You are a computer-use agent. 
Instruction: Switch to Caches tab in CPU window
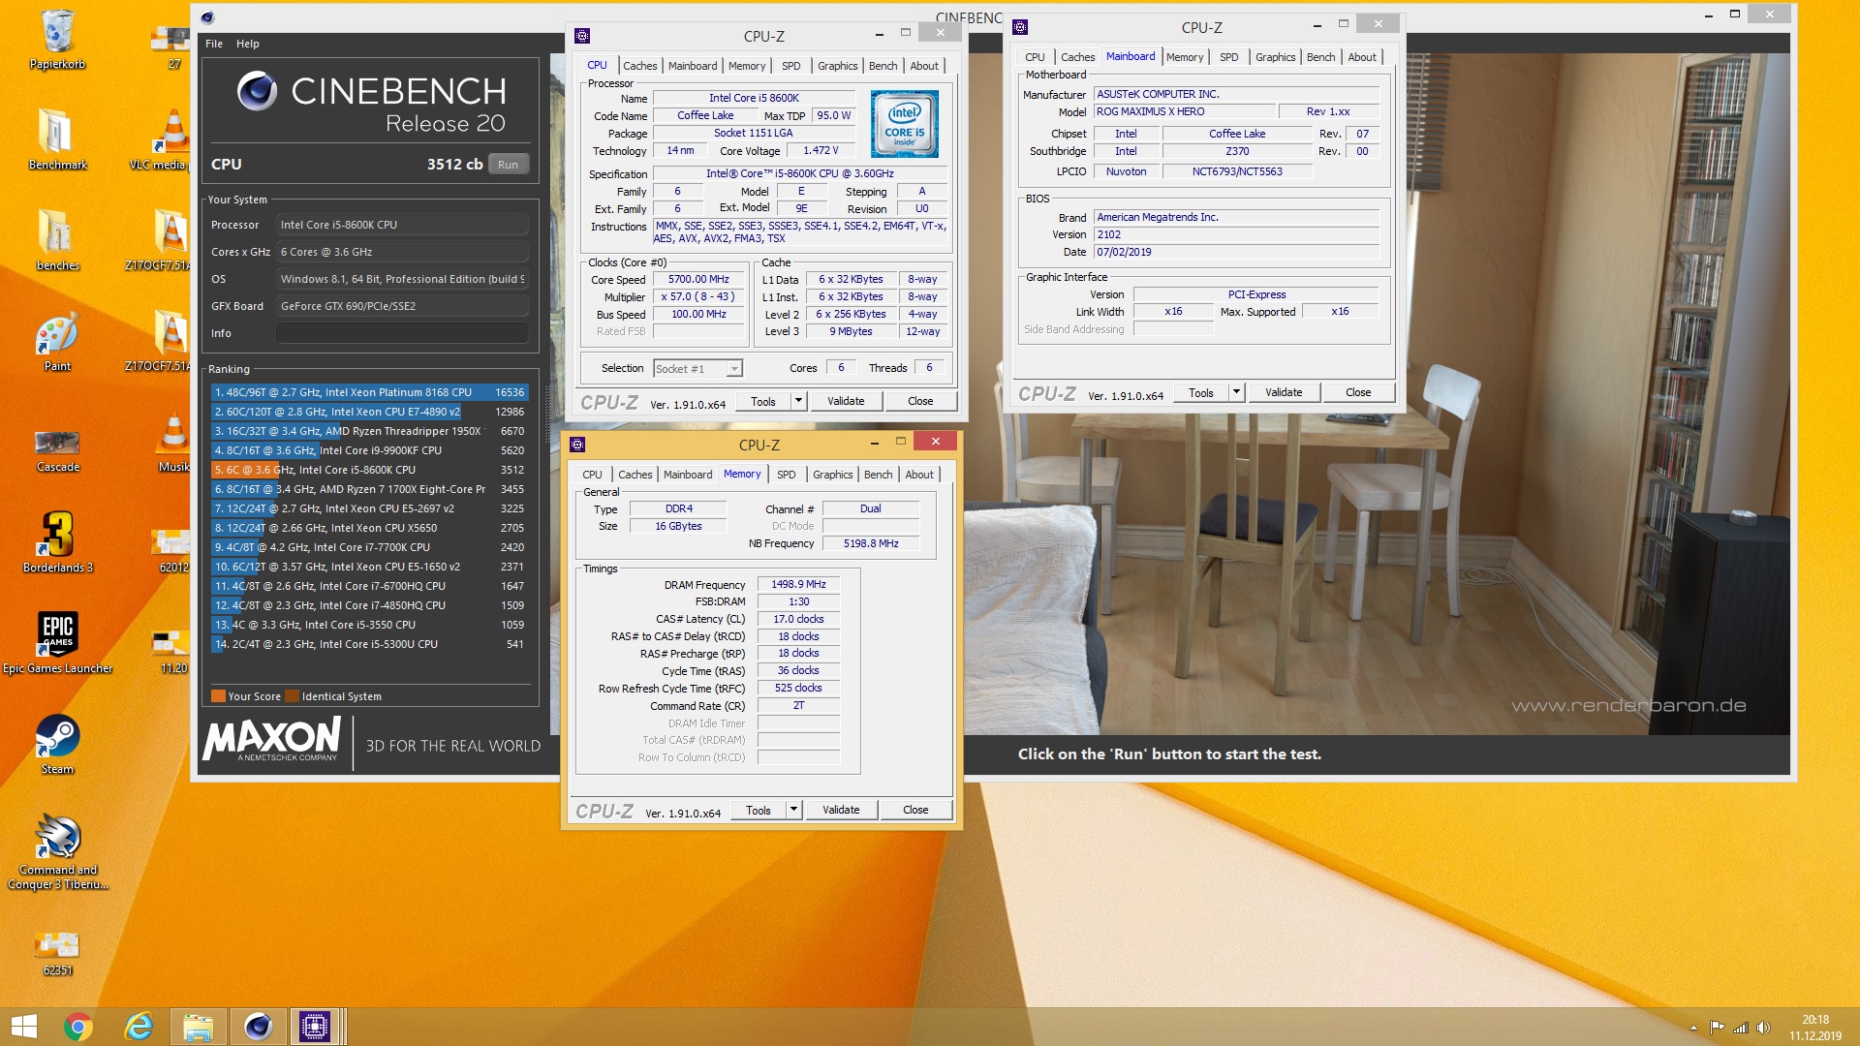[x=639, y=66]
